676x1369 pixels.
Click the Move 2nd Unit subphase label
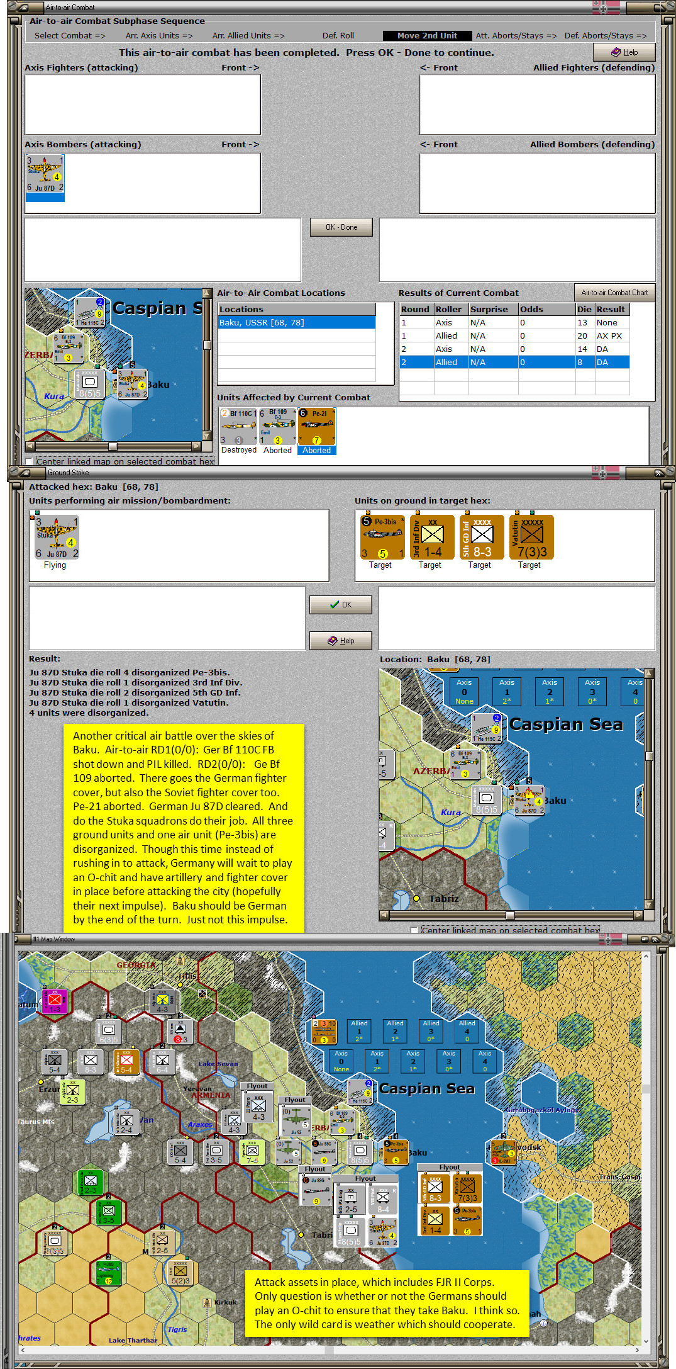(x=427, y=35)
